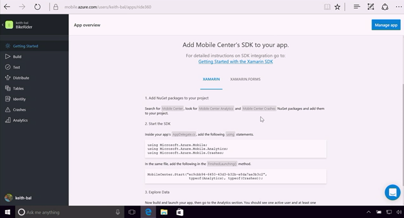
Task: Open the chat support bubble icon
Action: pos(392,192)
